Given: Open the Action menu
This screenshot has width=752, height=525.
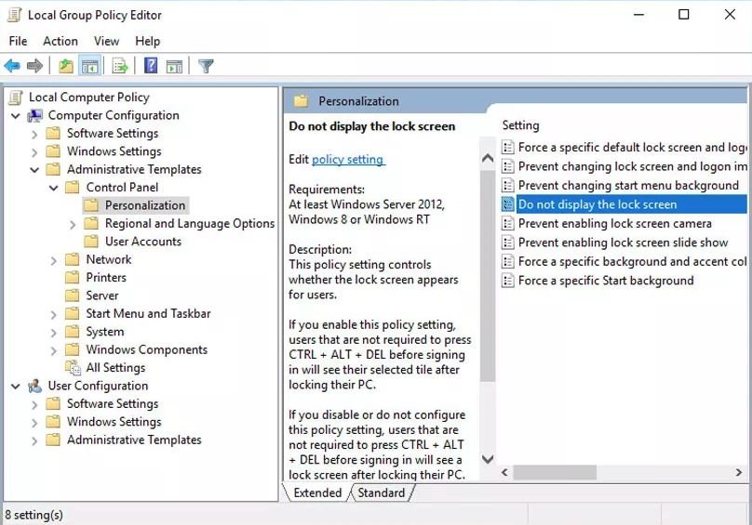Looking at the screenshot, I should pos(60,41).
